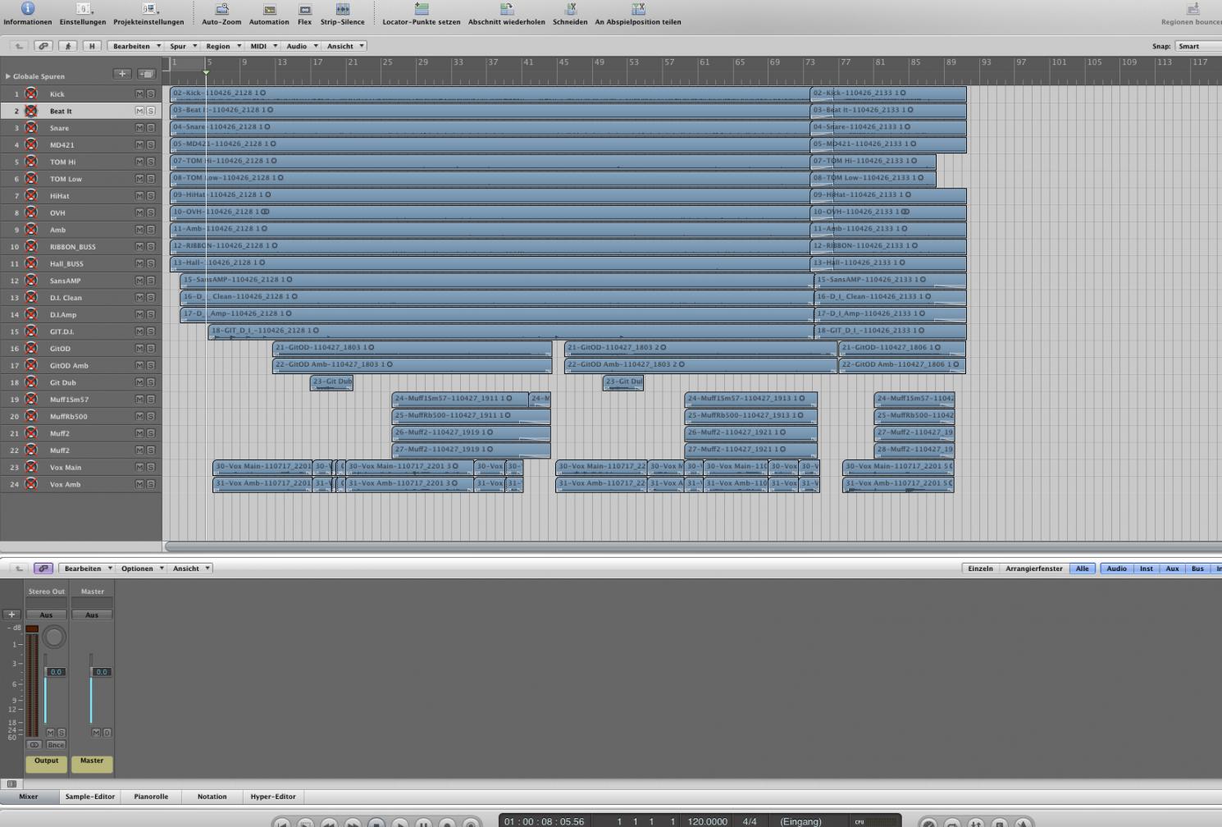Open the MIDI dropdown menu
Screen dimensions: 1222x827
click(263, 46)
